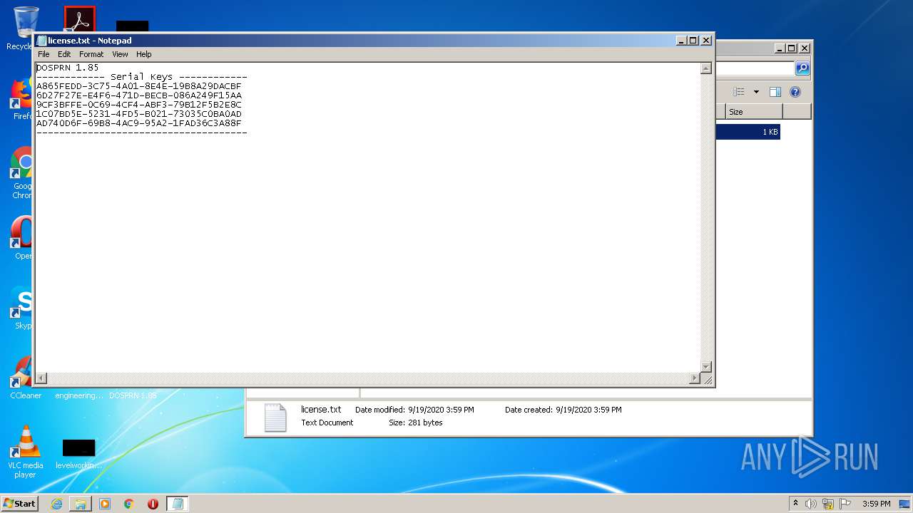The image size is (913, 513).
Task: Select the 1 KB file row in Explorer
Action: (748, 132)
